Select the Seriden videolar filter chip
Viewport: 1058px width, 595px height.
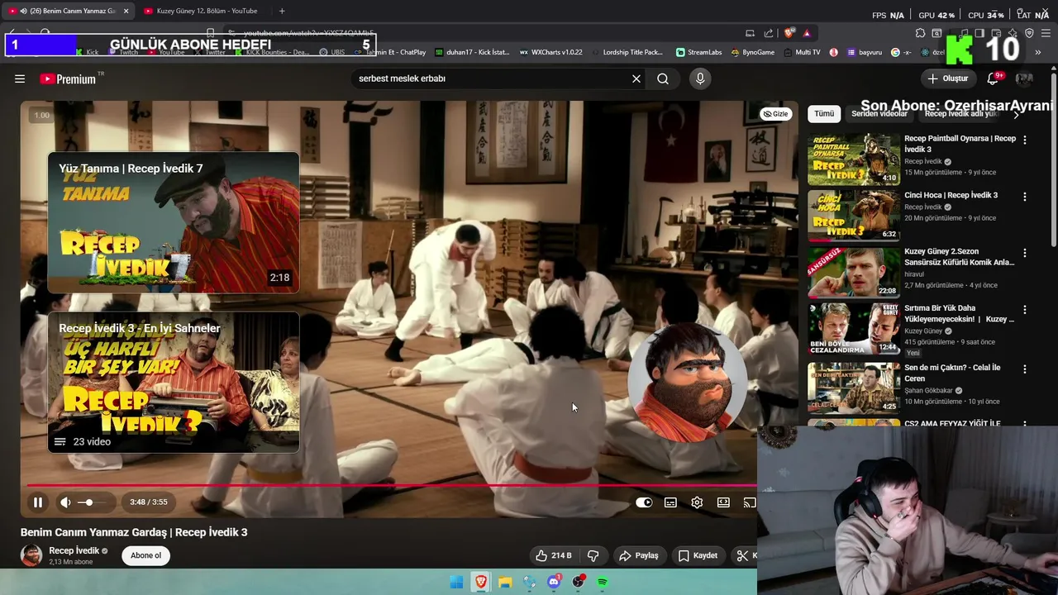(x=879, y=114)
